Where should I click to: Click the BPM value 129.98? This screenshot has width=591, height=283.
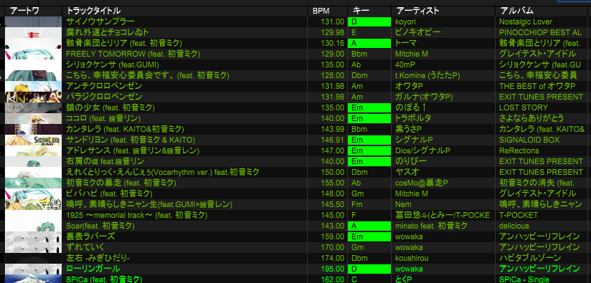tap(333, 32)
